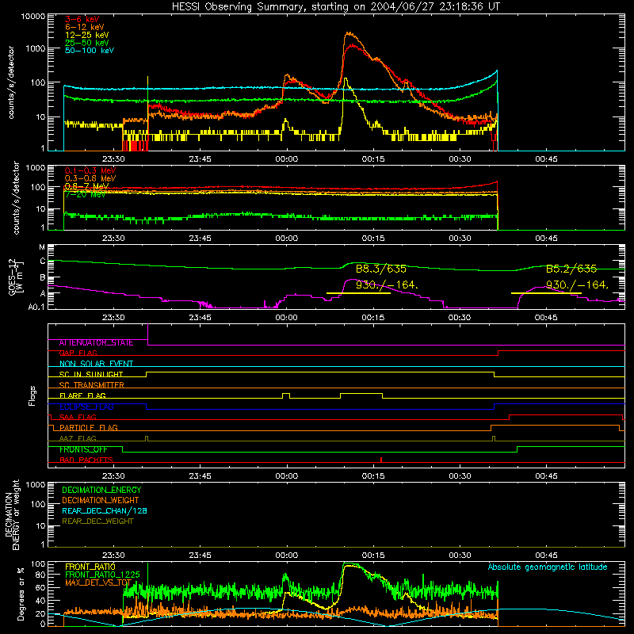Click the 7-20 MeV legend label
Screen dimensions: 634x634
85,194
